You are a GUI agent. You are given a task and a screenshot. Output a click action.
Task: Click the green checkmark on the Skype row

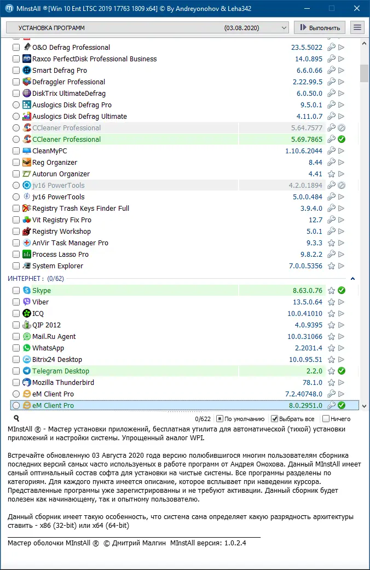342,290
